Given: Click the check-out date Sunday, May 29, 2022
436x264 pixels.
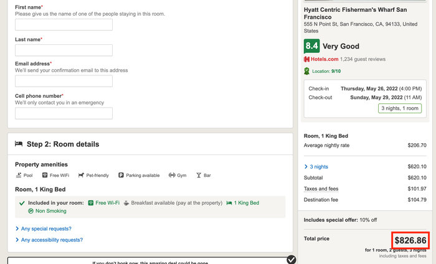Looking at the screenshot, I should [x=376, y=98].
